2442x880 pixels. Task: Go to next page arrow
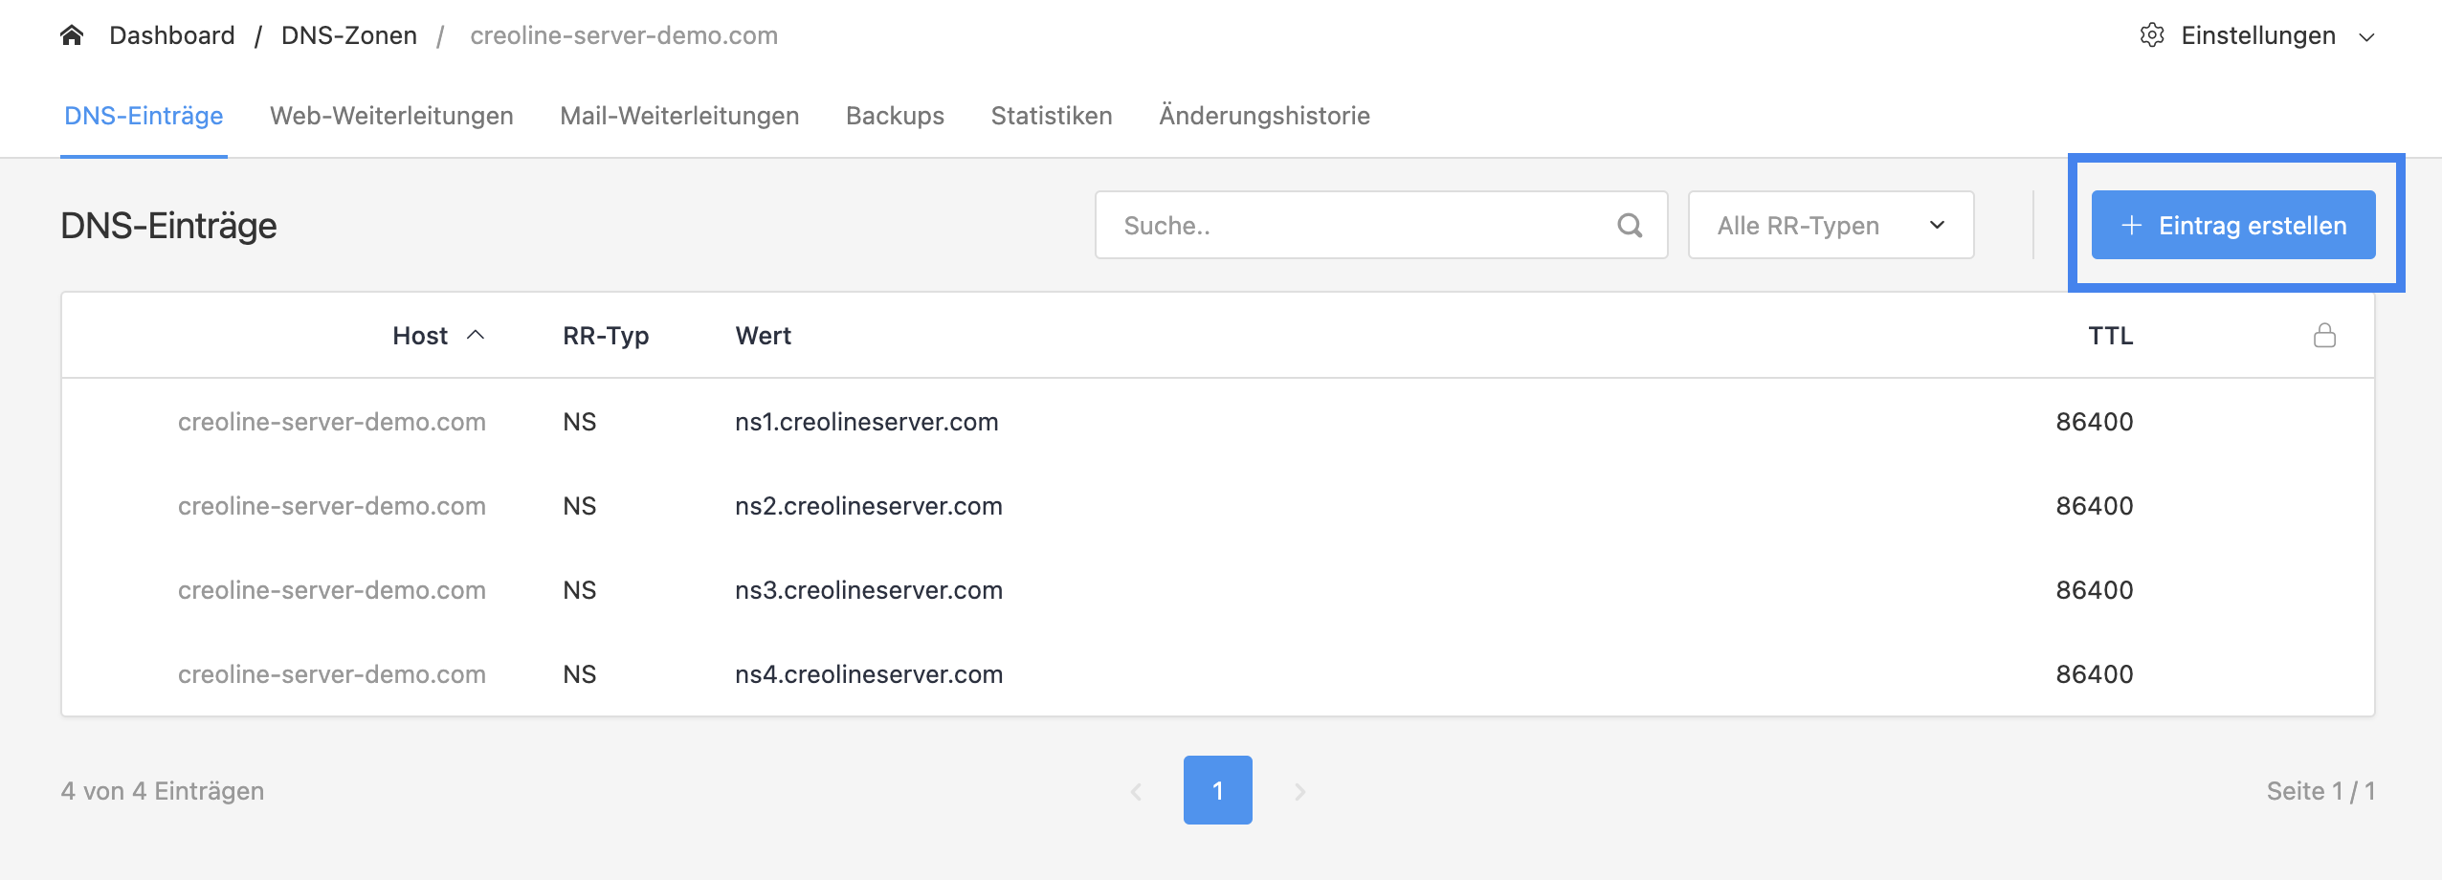[x=1300, y=791]
